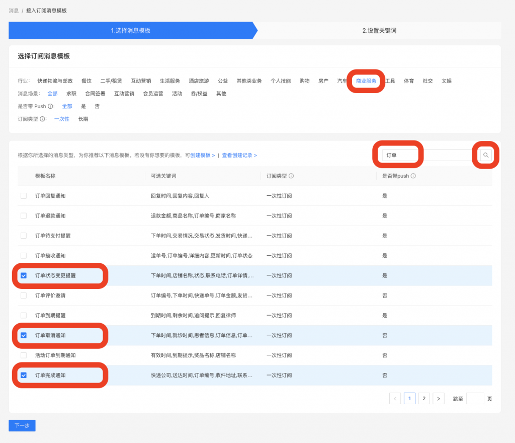
Task: Click the 下一步 button
Action: click(22, 426)
